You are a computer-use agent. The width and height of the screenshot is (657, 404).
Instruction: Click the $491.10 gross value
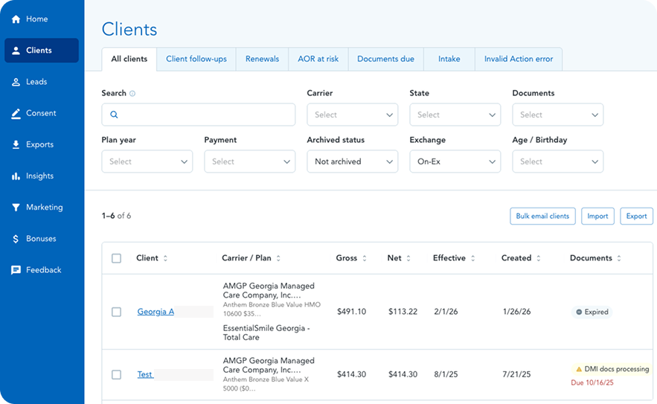click(351, 312)
